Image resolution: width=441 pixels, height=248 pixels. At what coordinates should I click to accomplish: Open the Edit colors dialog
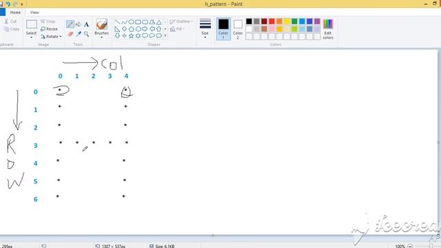pyautogui.click(x=328, y=29)
